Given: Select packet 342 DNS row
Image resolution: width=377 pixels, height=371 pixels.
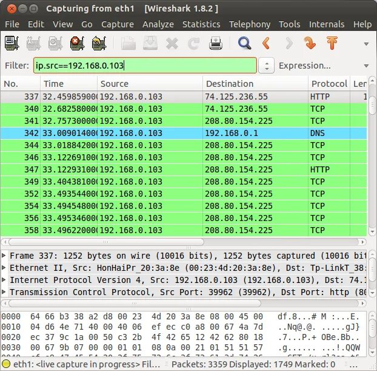Looking at the screenshot, I should click(x=184, y=133).
